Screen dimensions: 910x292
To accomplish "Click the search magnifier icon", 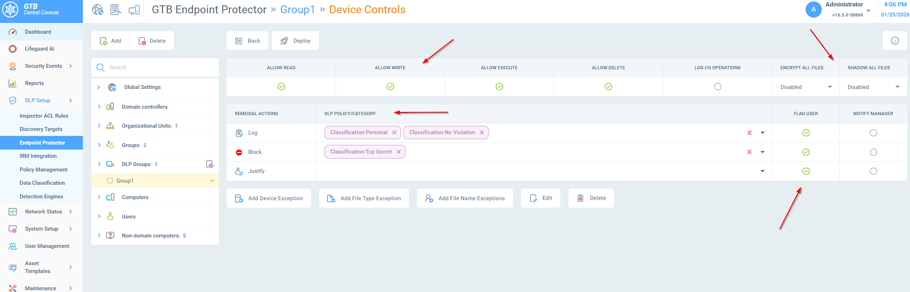I will coord(100,67).
